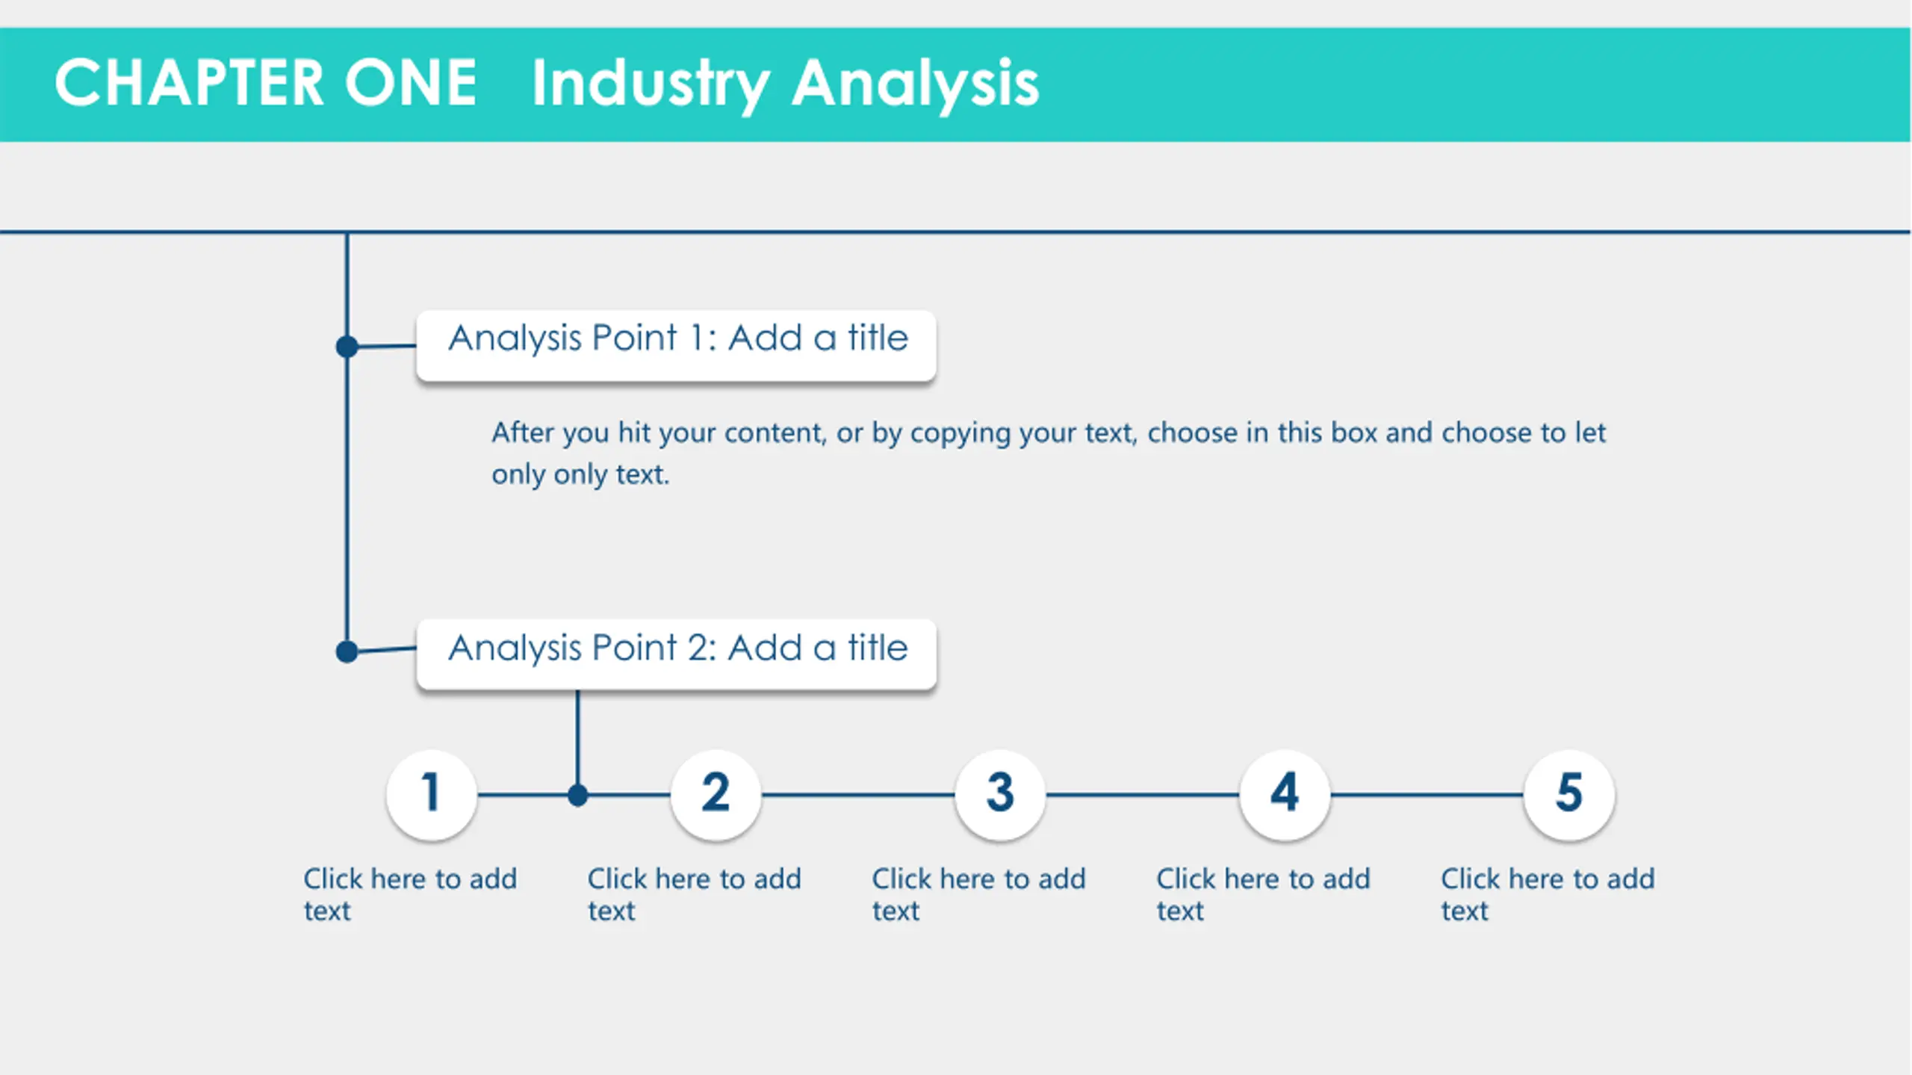Click 'Click here to add text' under circle 3
1912x1075 pixels.
point(979,894)
